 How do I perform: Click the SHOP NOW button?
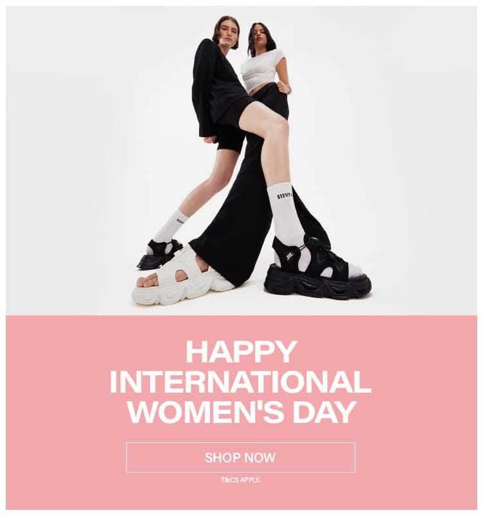240,457
